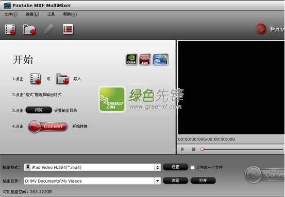Image resolution: width=285 pixels, height=197 pixels.
Task: Click the 浏览 button next to output directory
Action: pyautogui.click(x=175, y=181)
